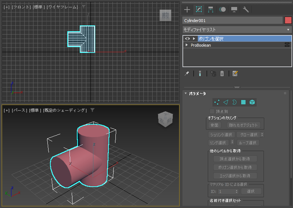Click the パラメータ rollout grip dots

tap(285, 93)
